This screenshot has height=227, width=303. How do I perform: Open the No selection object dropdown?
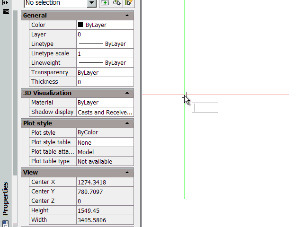click(x=92, y=3)
